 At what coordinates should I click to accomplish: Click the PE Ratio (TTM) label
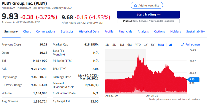tap(63, 61)
